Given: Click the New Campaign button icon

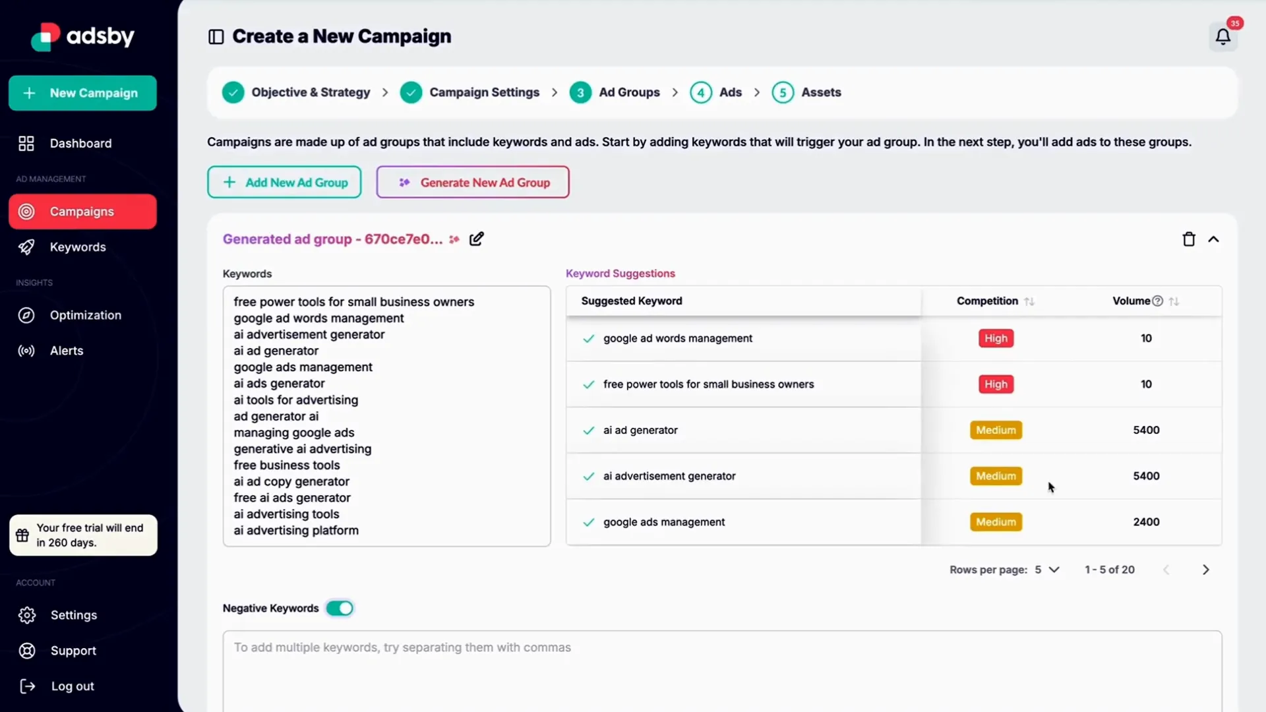Looking at the screenshot, I should (x=30, y=93).
